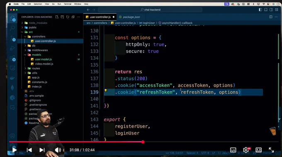
Task: Click the lightbulb code action on line 139
Action: 106,91
